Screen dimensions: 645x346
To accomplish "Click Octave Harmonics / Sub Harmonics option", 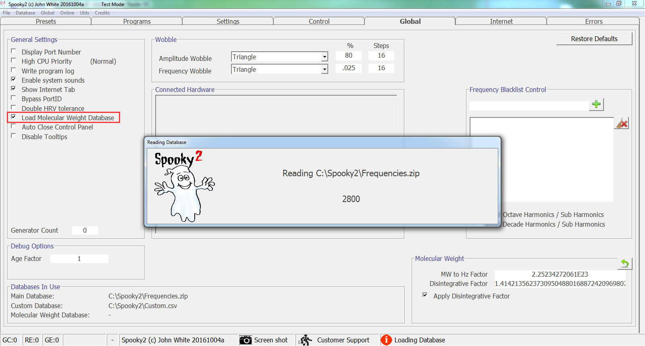I will [553, 215].
